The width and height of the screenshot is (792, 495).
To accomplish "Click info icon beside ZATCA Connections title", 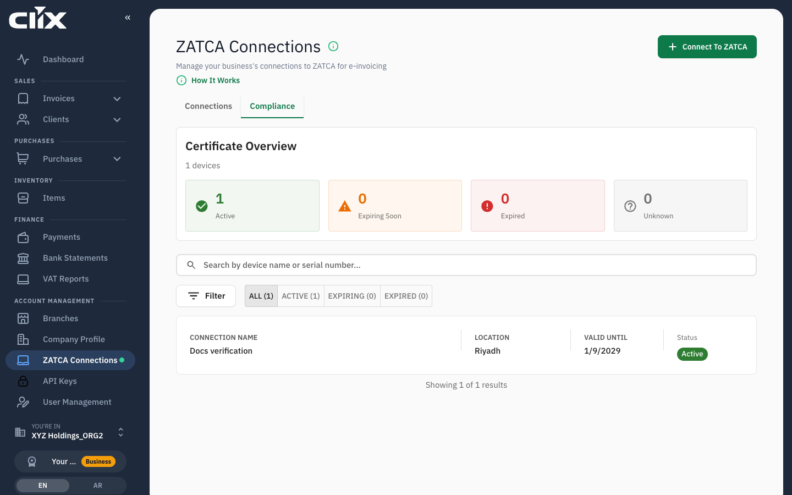I will [x=333, y=46].
